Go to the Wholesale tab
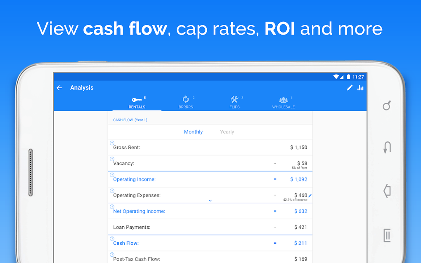Viewport: 421px width, 263px height. tap(283, 102)
